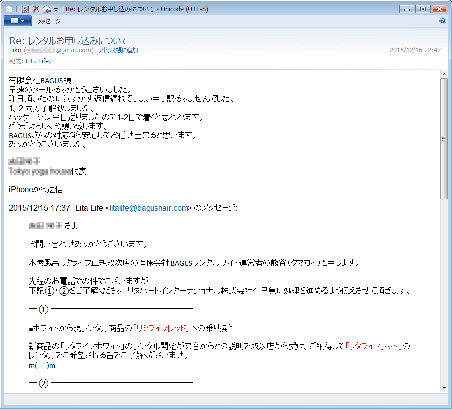
Task: Click the line パッケージは今日送りましたので1-2日で着くと思われます。
Action: coord(107,117)
